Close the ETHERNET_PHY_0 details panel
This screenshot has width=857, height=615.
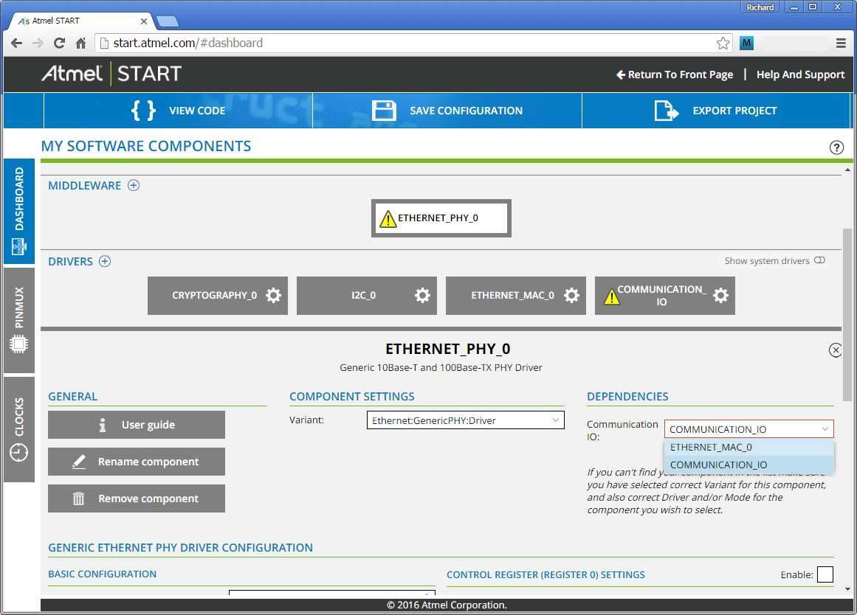coord(835,350)
